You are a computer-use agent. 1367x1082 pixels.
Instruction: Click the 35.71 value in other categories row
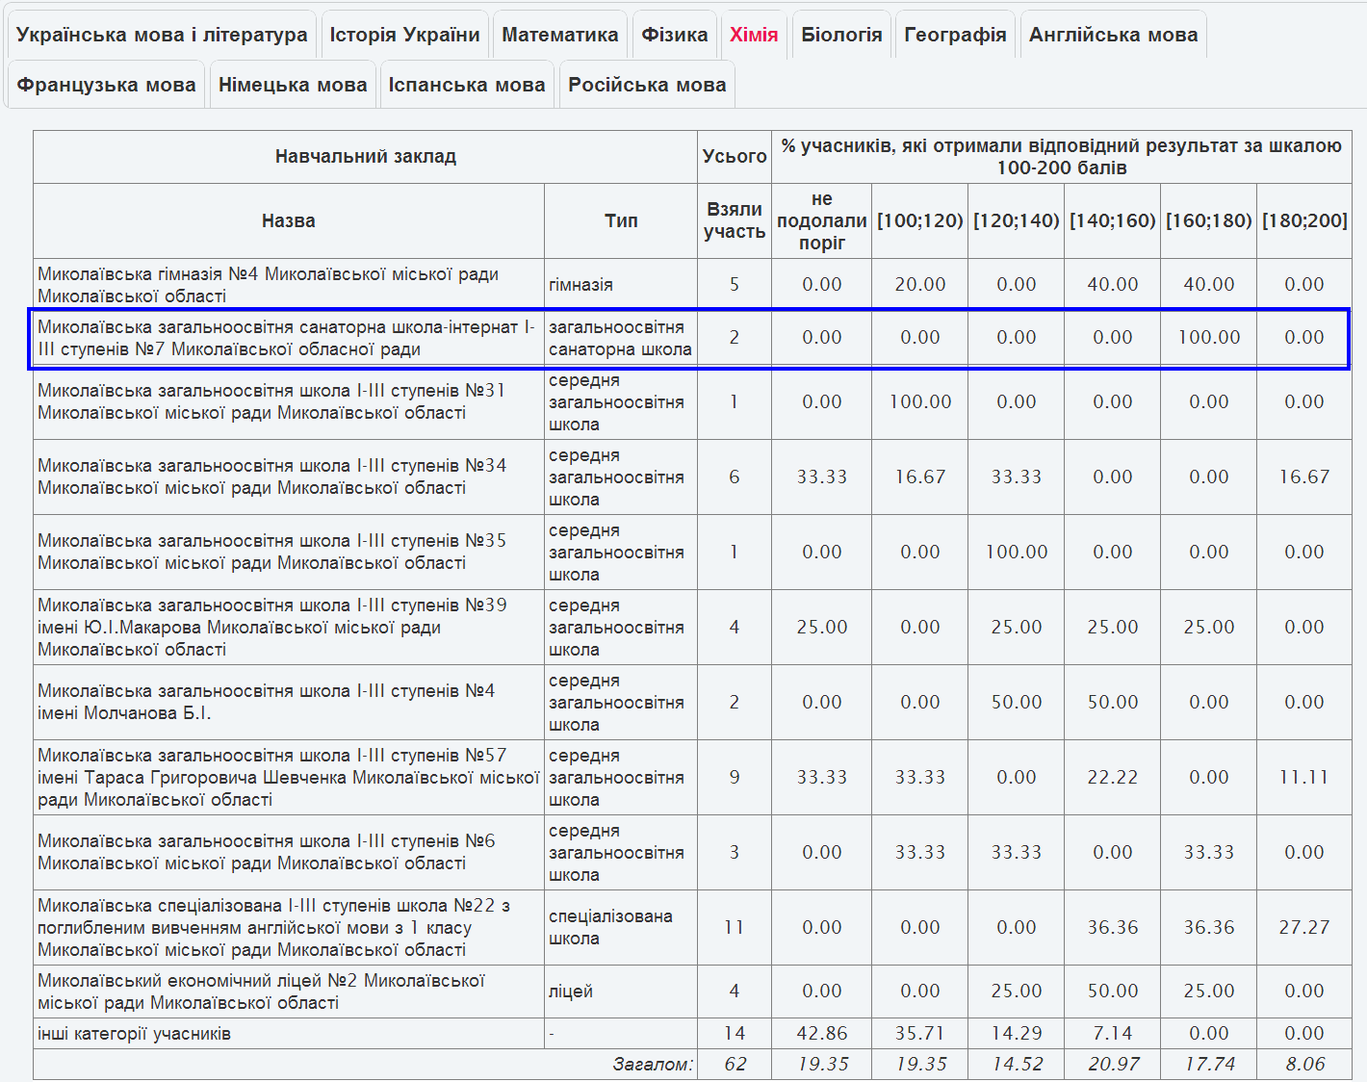920,1034
